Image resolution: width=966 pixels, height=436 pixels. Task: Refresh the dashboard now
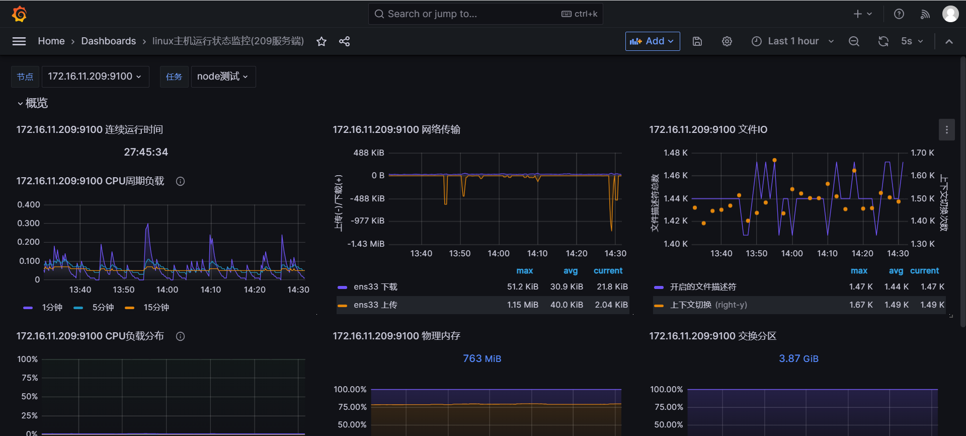click(883, 41)
